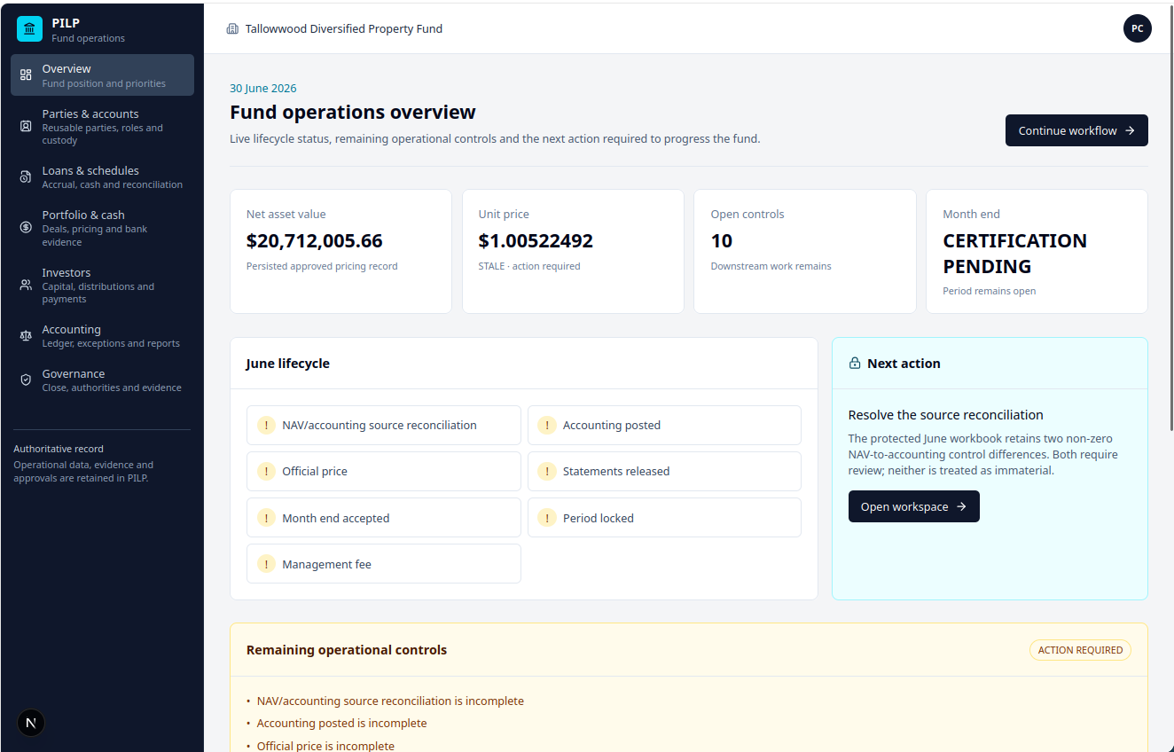The height and width of the screenshot is (752, 1174).
Task: Select the Month end accepted lifecycle item
Action: tap(384, 518)
